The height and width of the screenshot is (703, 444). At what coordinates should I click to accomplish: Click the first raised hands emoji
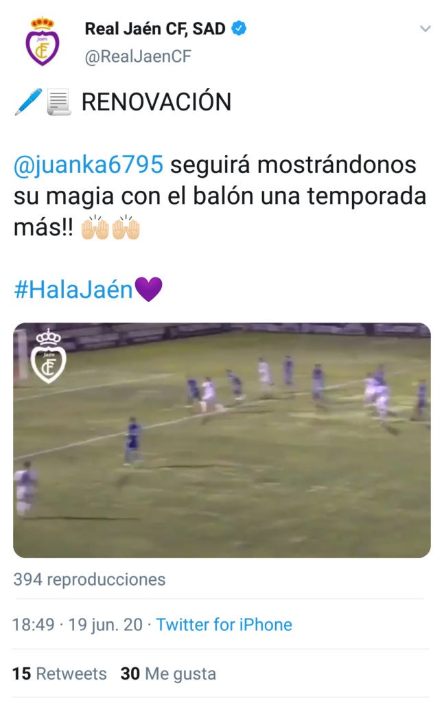pos(95,227)
